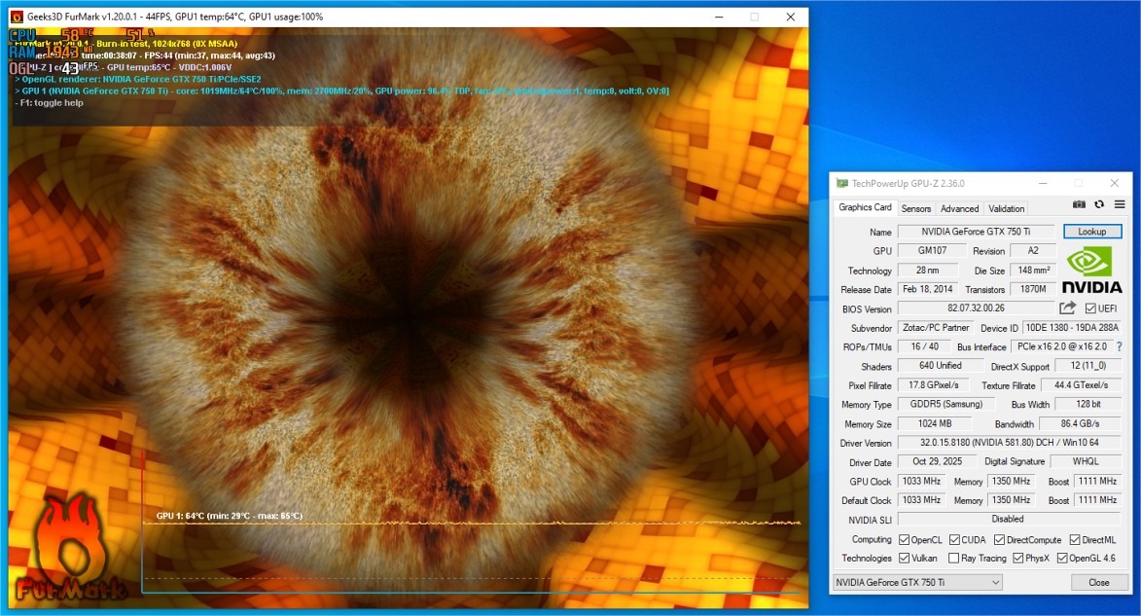
Task: Click the FurMark window title bar text
Action: [175, 17]
